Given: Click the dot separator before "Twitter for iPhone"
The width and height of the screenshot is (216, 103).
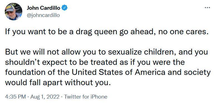Looking at the screenshot, I should (62, 97).
